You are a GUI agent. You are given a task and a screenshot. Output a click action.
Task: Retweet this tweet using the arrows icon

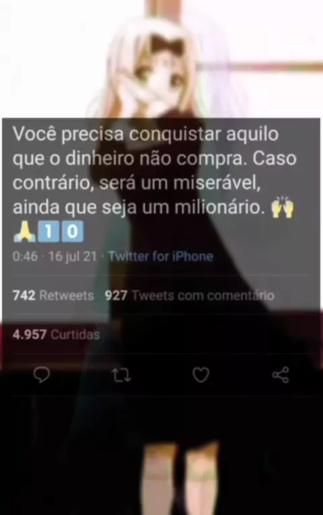click(121, 375)
